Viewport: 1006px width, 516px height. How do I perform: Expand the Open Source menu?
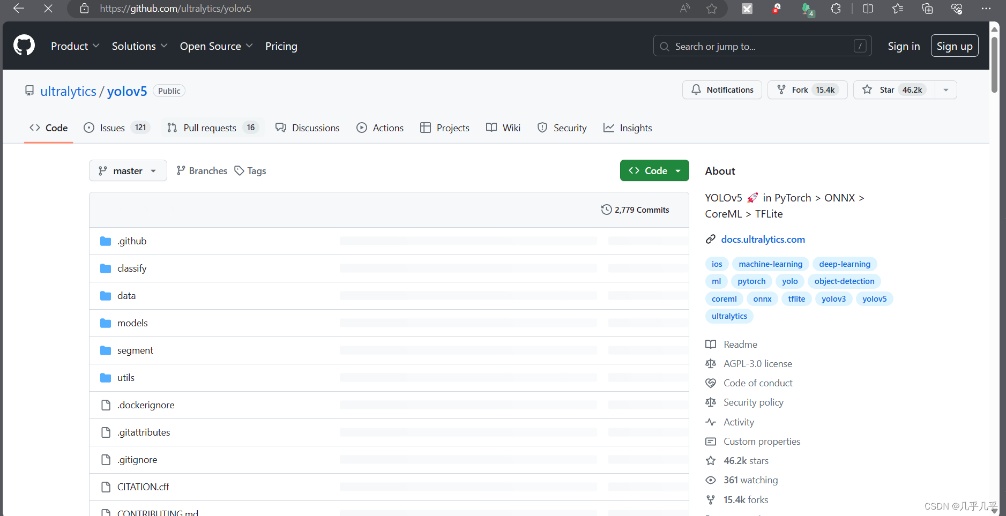(217, 46)
